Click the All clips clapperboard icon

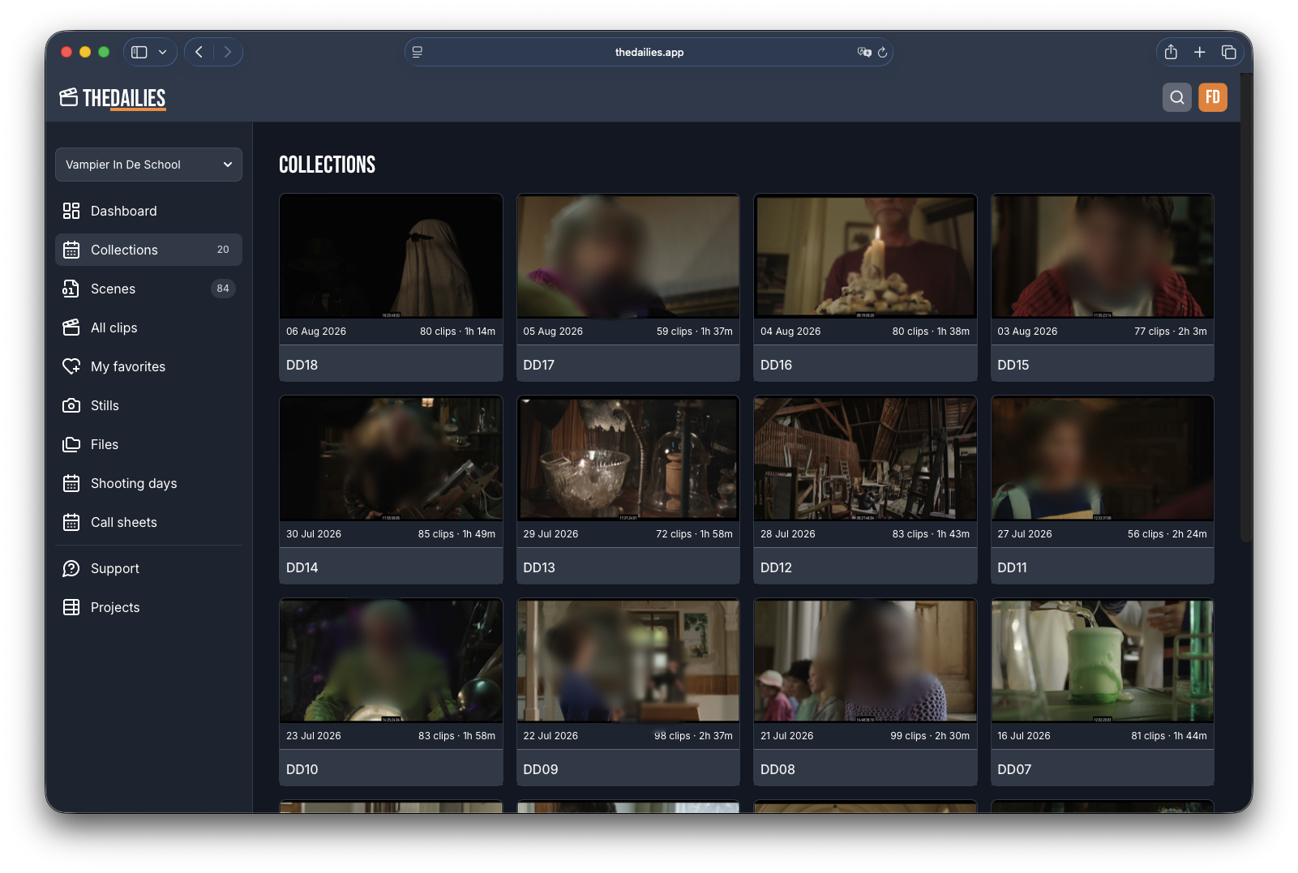pyautogui.click(x=71, y=327)
